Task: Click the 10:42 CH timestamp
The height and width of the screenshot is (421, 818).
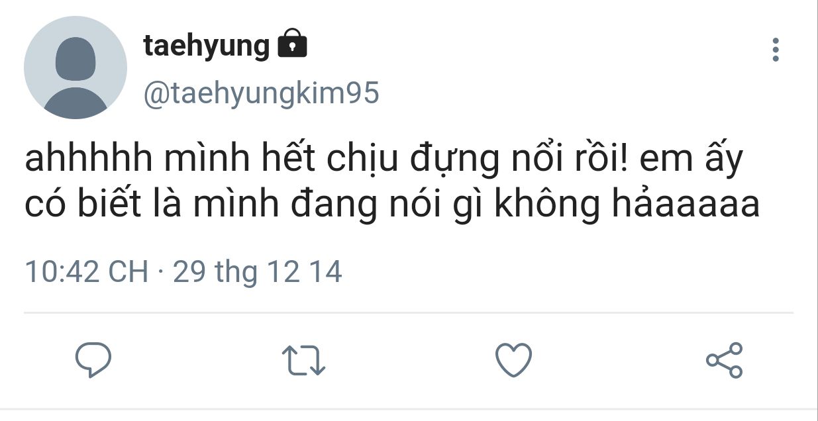Action: click(87, 272)
